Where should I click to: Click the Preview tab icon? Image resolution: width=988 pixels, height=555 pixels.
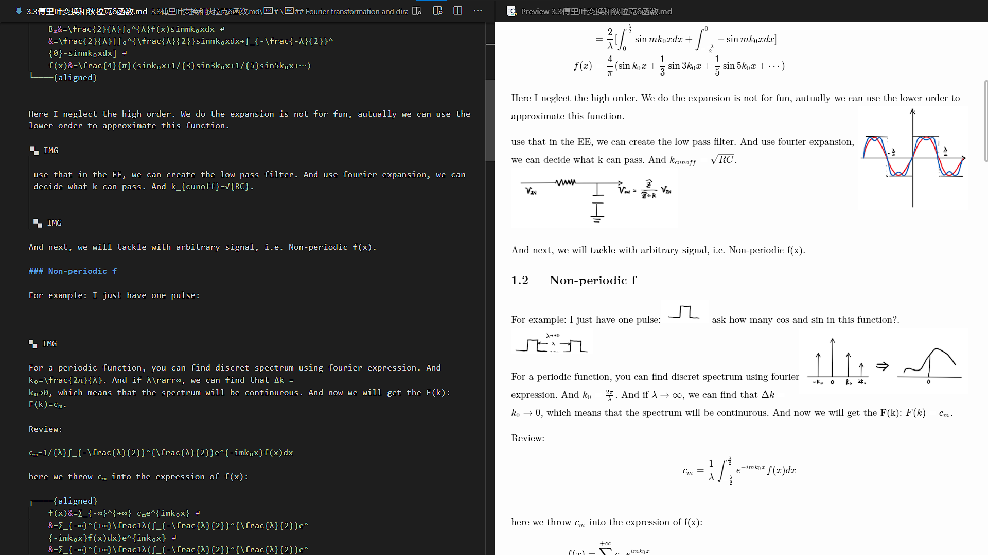coord(511,11)
